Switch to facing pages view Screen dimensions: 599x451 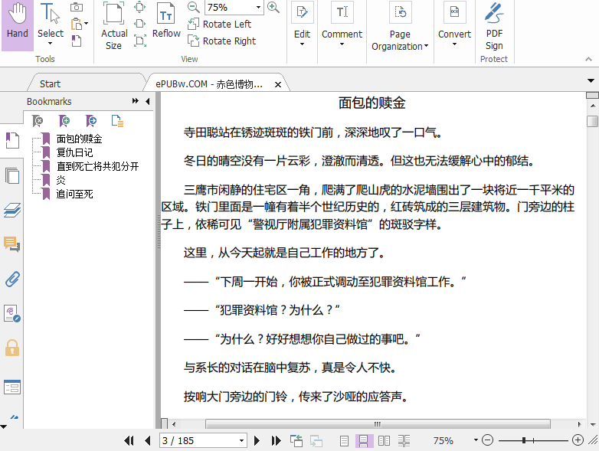coord(384,441)
